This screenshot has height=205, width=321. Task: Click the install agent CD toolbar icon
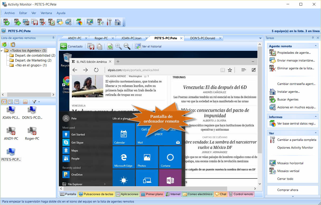(100, 22)
